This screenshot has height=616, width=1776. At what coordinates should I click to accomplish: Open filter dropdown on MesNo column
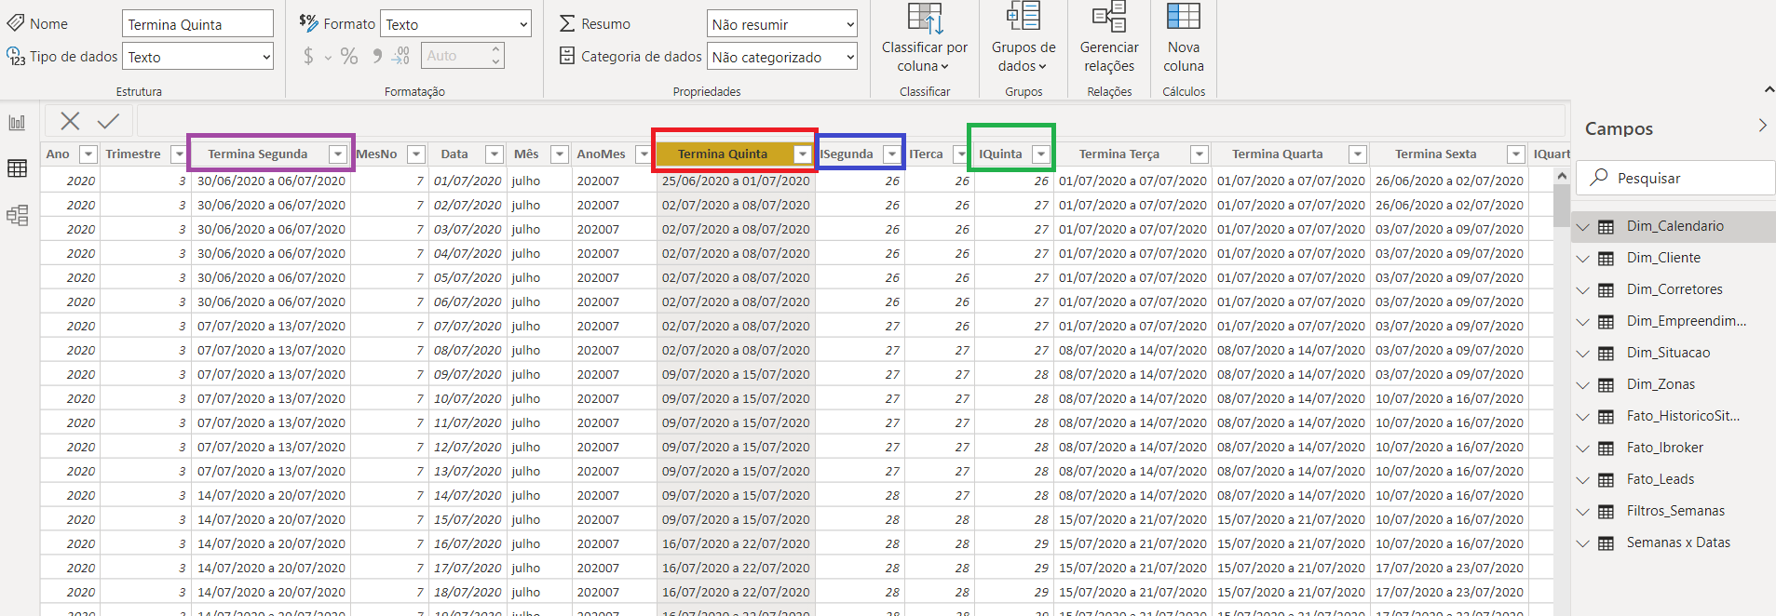[416, 154]
